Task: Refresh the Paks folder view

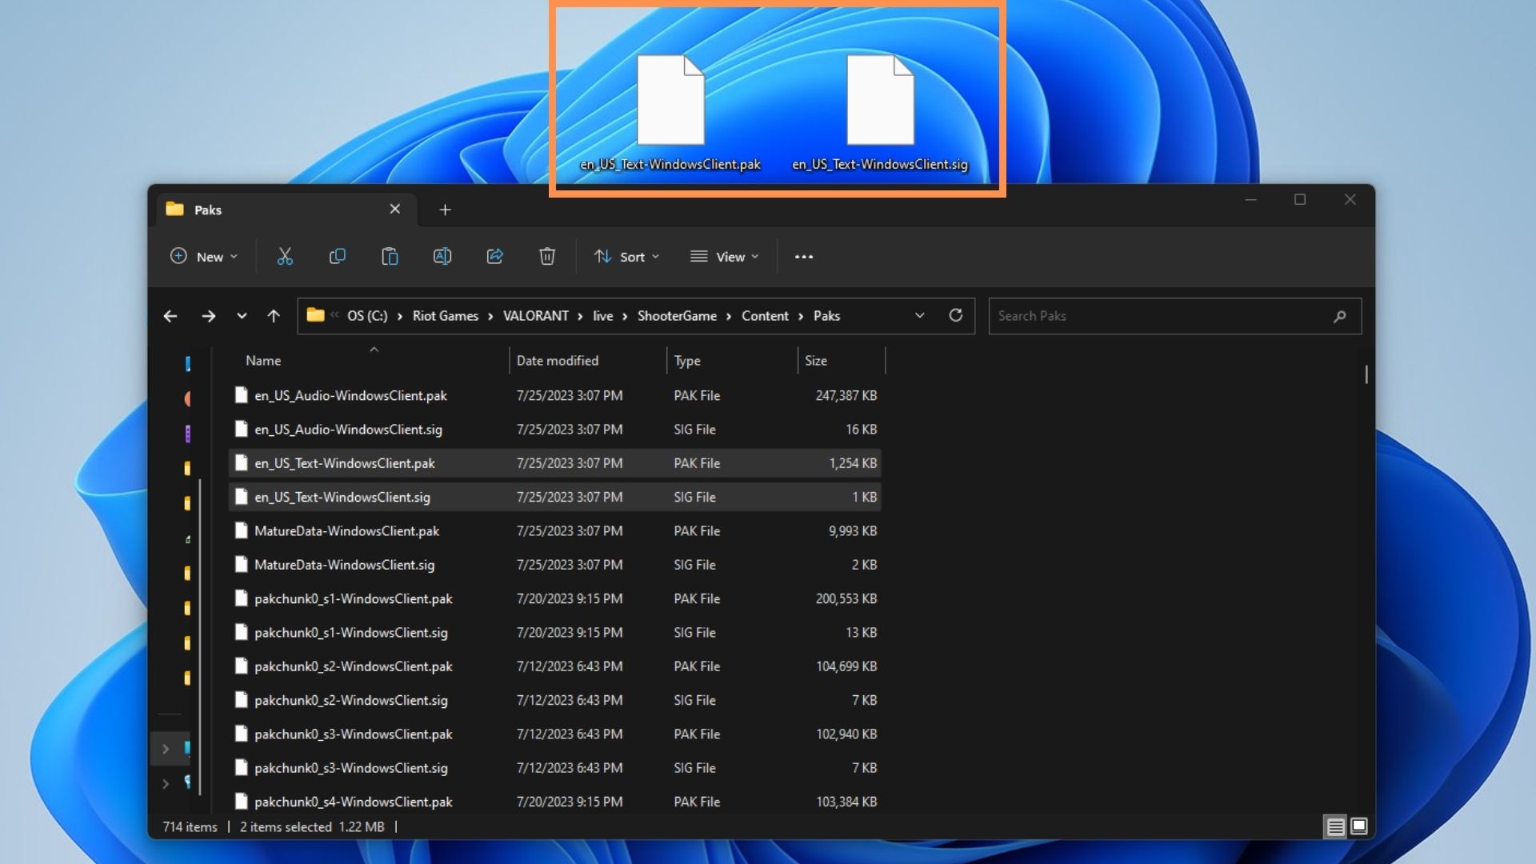Action: pos(955,315)
